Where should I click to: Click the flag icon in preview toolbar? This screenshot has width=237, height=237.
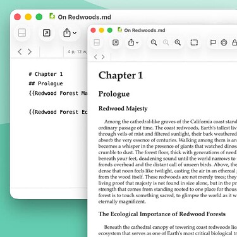[x=213, y=42]
